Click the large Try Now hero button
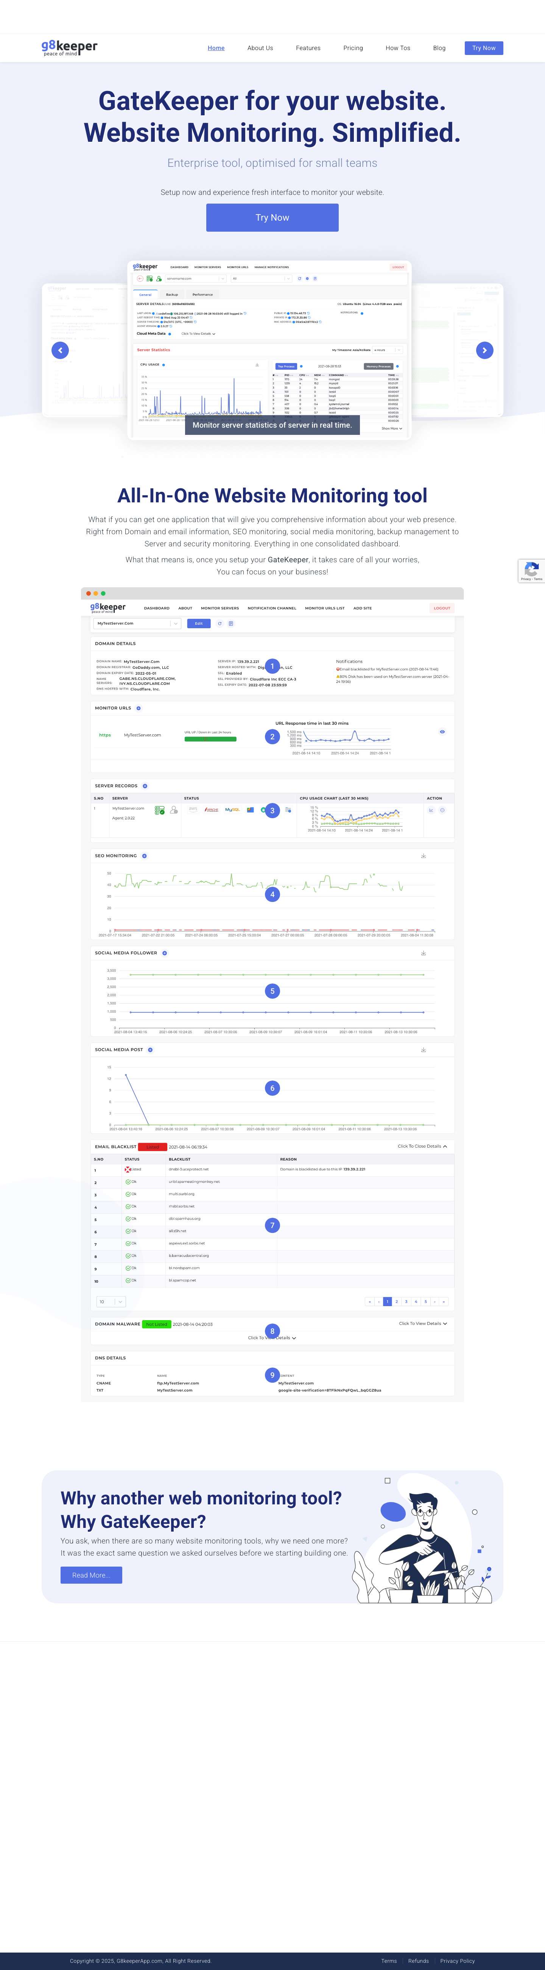 (272, 218)
